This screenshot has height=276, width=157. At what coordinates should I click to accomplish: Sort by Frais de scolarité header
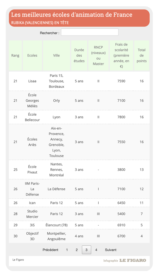pos(121,55)
